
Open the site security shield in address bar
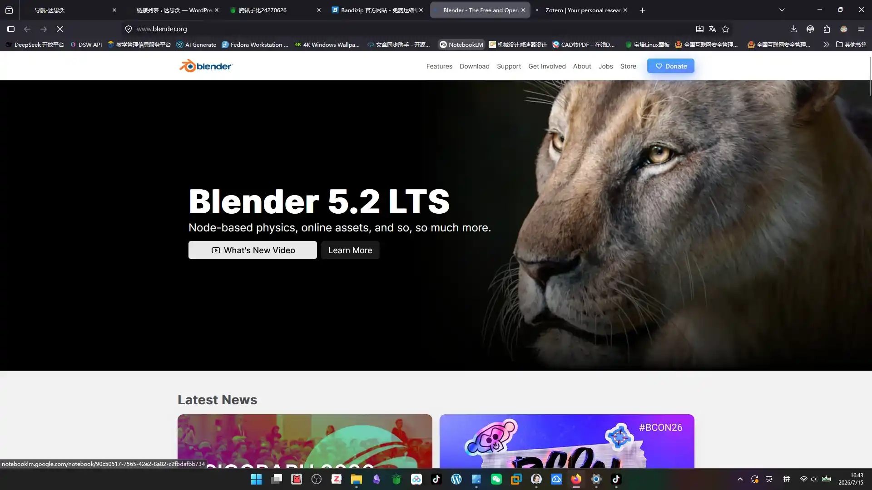pos(129,29)
